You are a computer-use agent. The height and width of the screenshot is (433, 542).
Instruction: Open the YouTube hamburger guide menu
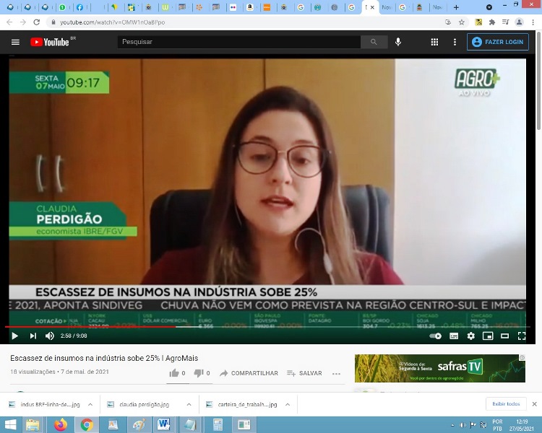[x=15, y=42]
